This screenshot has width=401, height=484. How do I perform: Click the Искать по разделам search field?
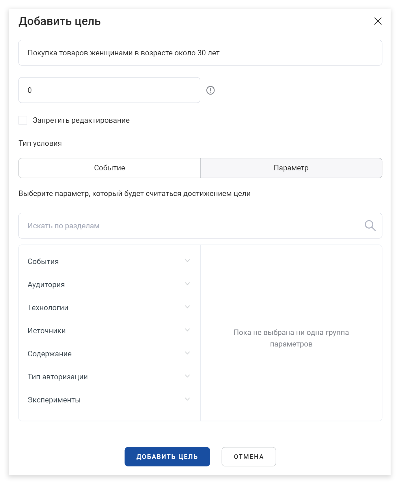pyautogui.click(x=200, y=226)
